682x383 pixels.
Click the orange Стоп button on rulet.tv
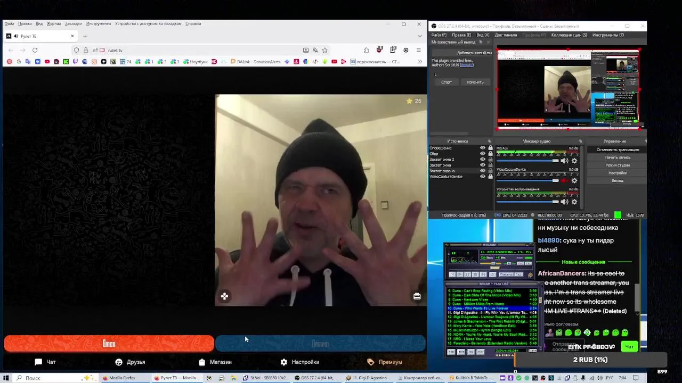pyautogui.click(x=109, y=344)
